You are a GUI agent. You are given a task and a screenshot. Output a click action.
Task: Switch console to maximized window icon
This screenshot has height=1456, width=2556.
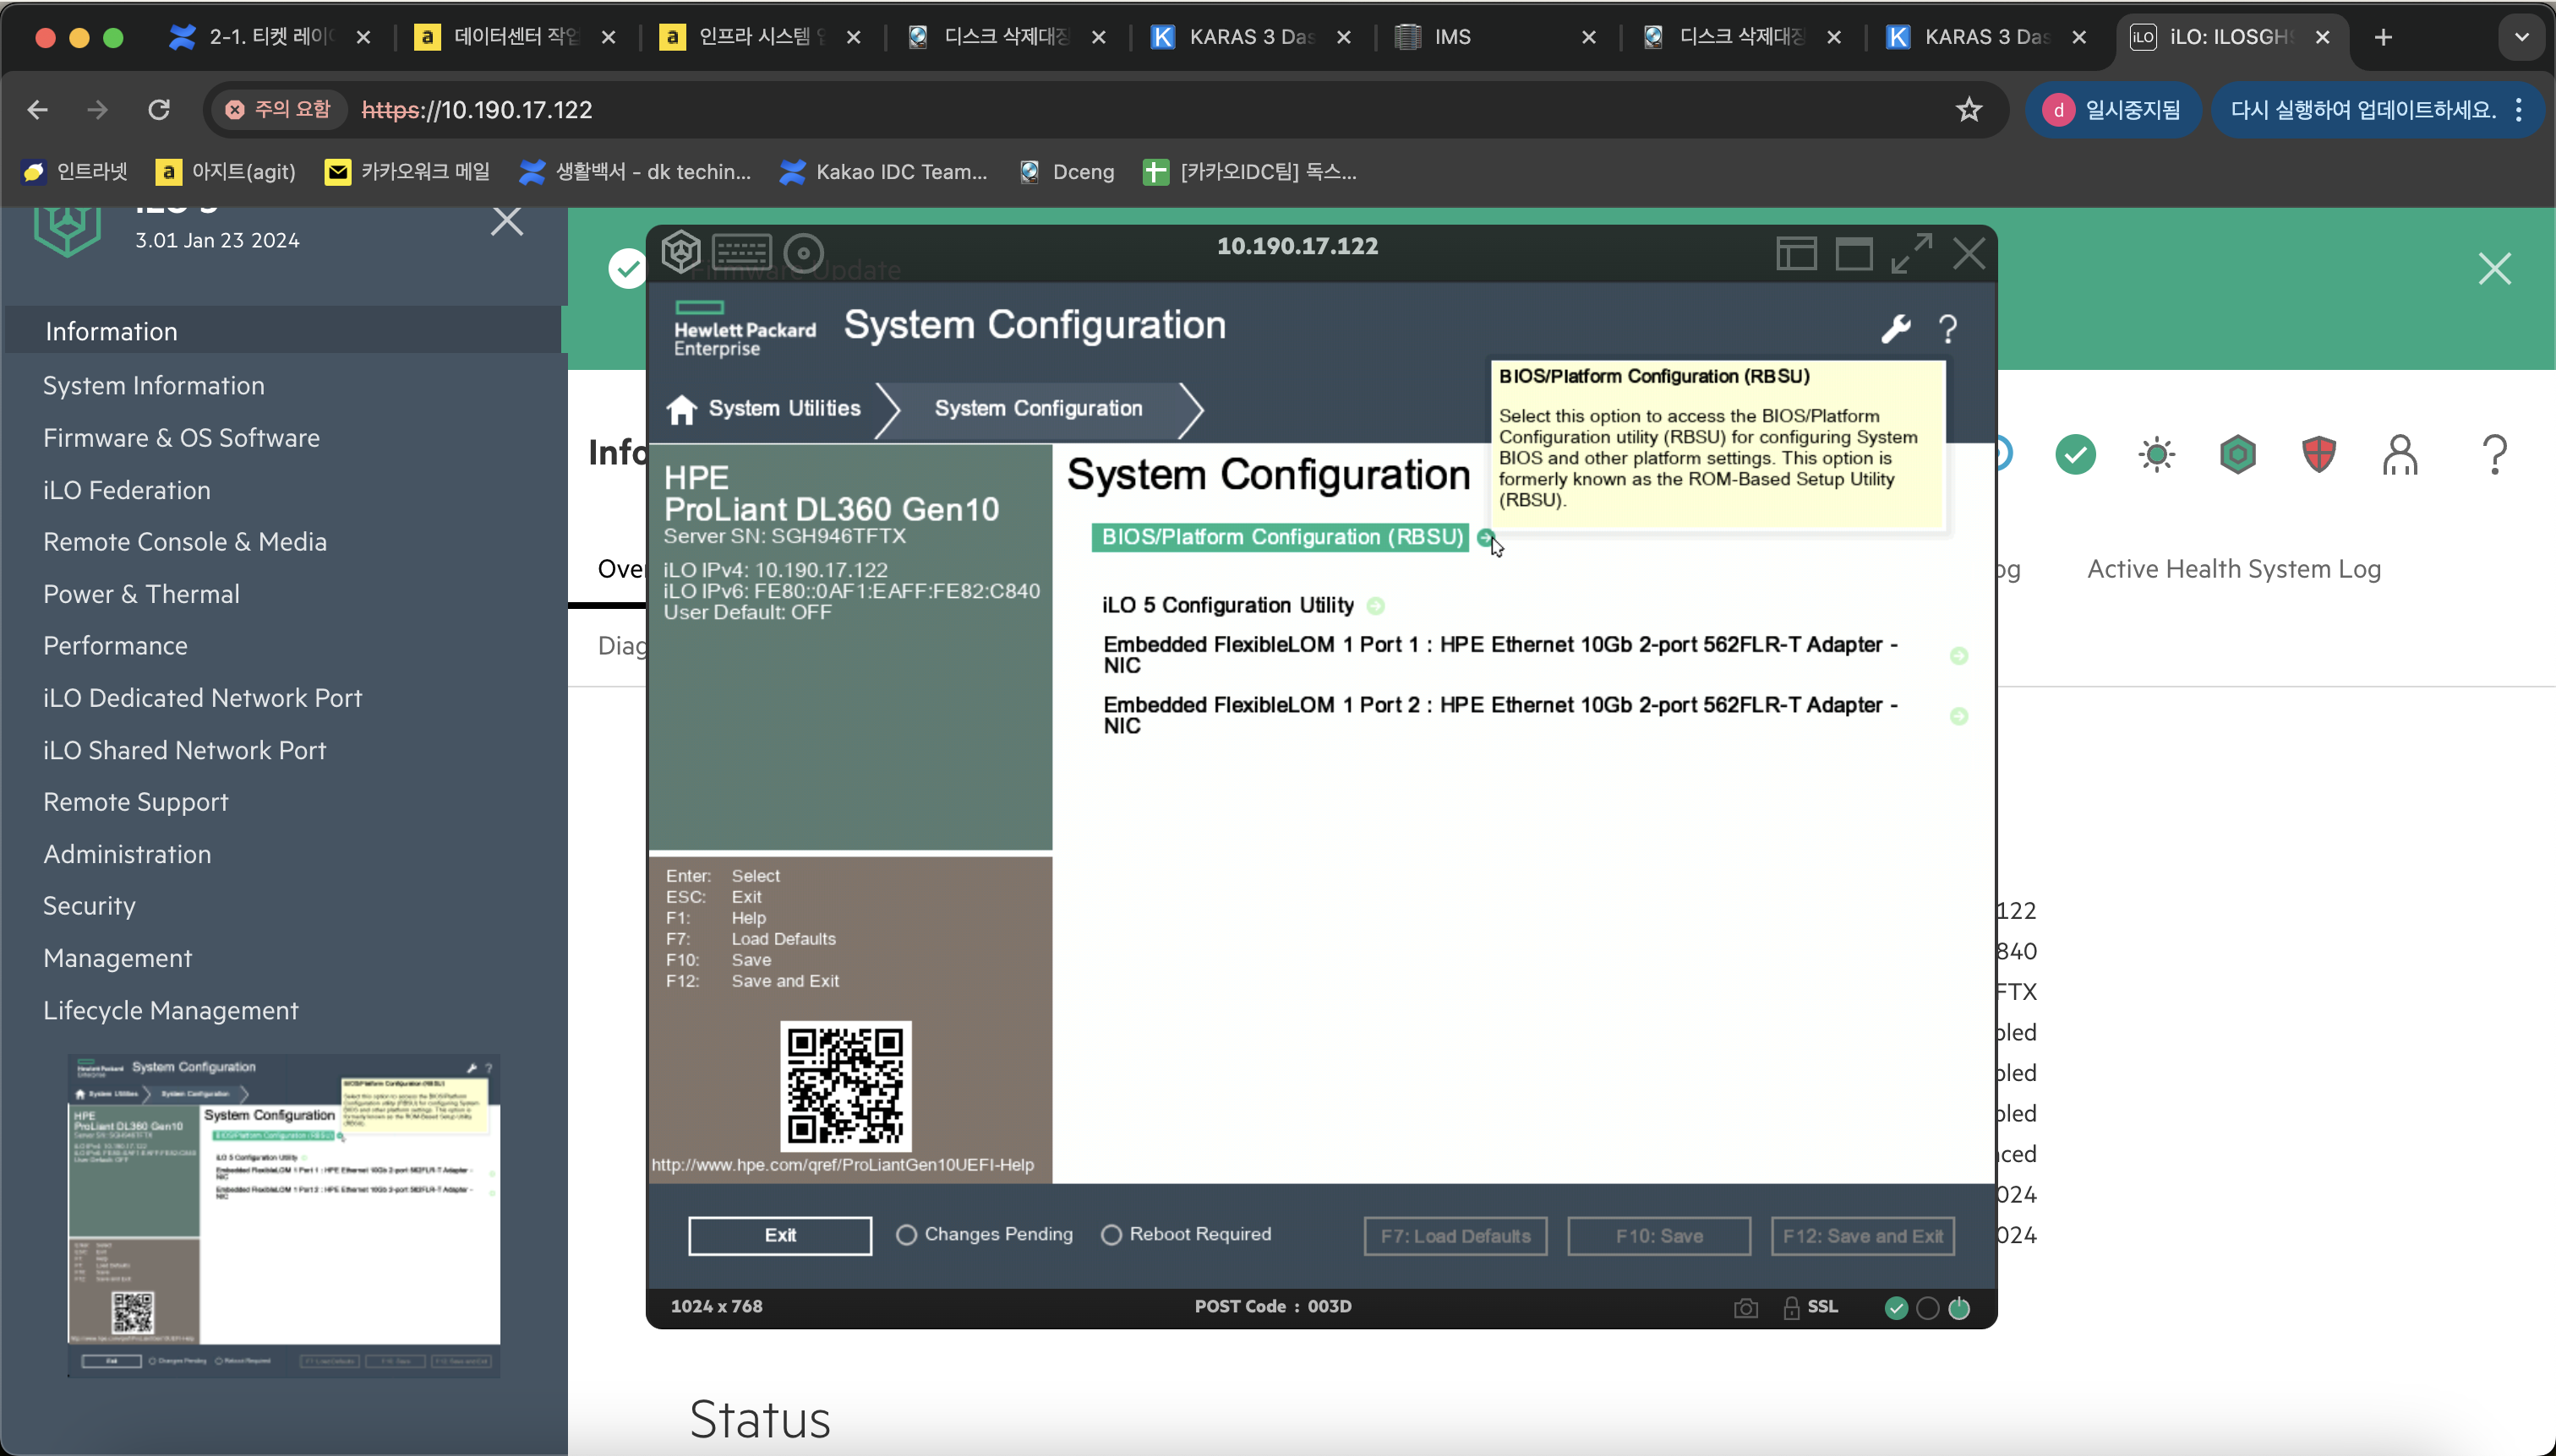pyautogui.click(x=1854, y=253)
